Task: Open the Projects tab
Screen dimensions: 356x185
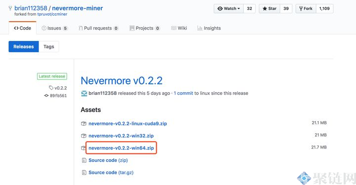Action: (144, 28)
